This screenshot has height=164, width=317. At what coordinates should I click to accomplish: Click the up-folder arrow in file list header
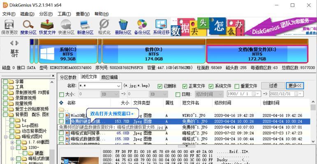pos(61,102)
